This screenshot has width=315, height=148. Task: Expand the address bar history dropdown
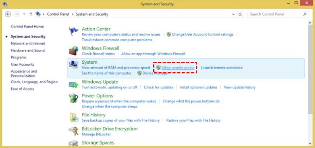(x=233, y=14)
